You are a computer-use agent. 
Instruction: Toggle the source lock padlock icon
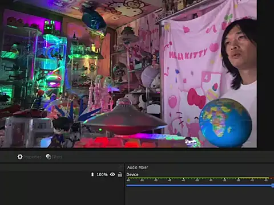tap(120, 174)
